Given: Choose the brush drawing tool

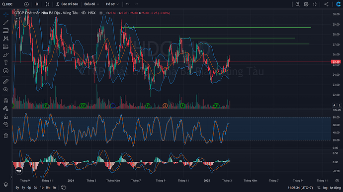Looking at the screenshot, I should point(5,55).
